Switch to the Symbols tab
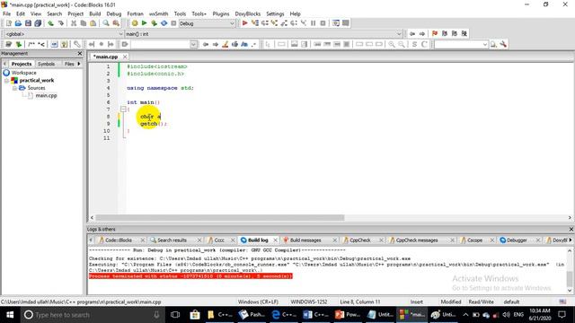The height and width of the screenshot is (323, 575). tap(46, 64)
